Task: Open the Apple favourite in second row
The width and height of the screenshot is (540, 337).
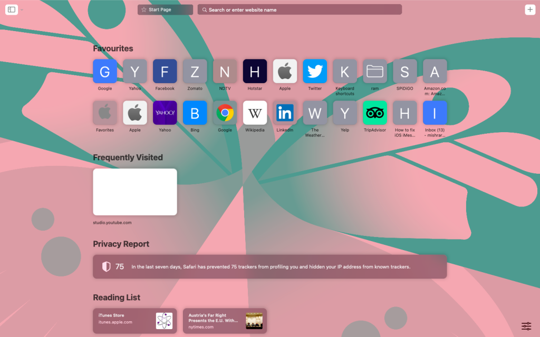Action: 134,113
